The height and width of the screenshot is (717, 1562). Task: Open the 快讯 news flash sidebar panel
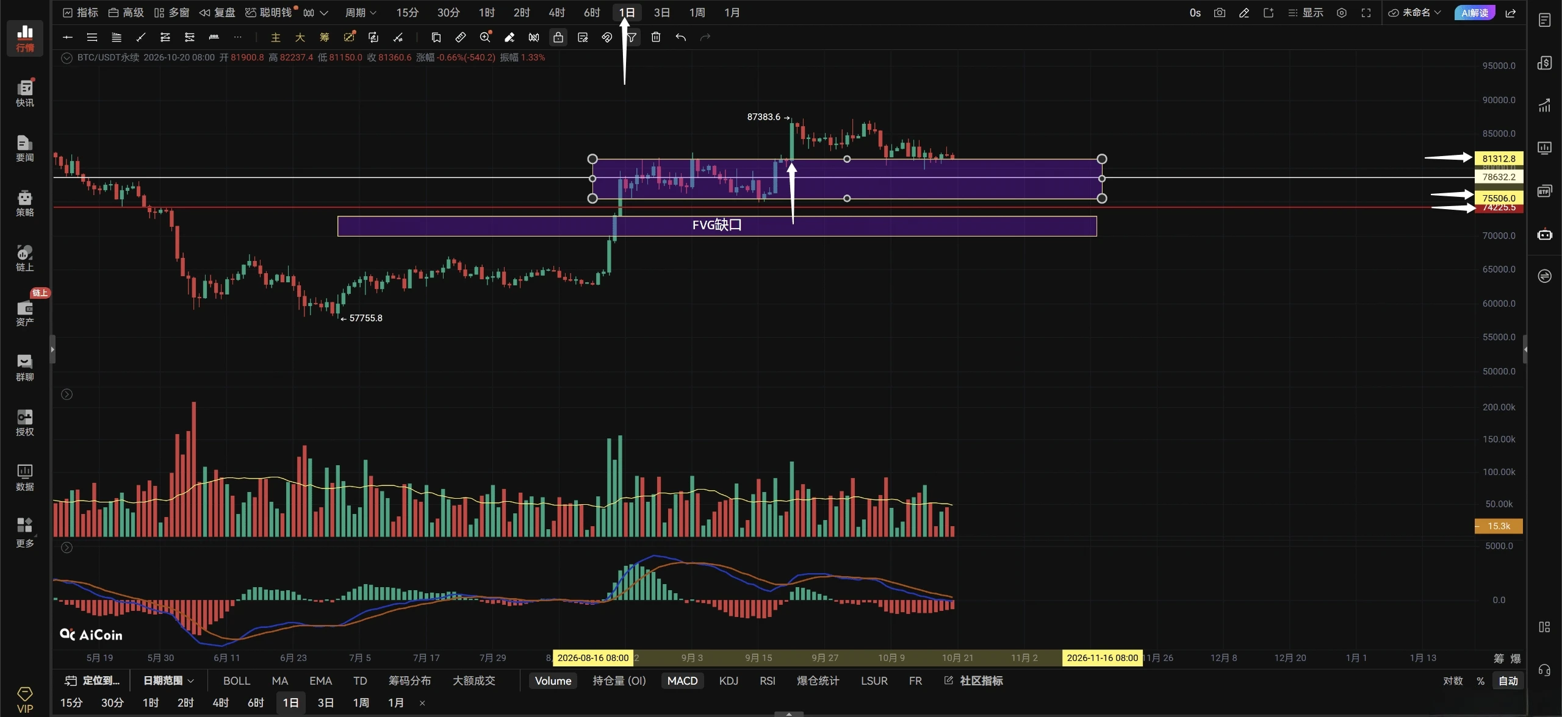point(25,93)
